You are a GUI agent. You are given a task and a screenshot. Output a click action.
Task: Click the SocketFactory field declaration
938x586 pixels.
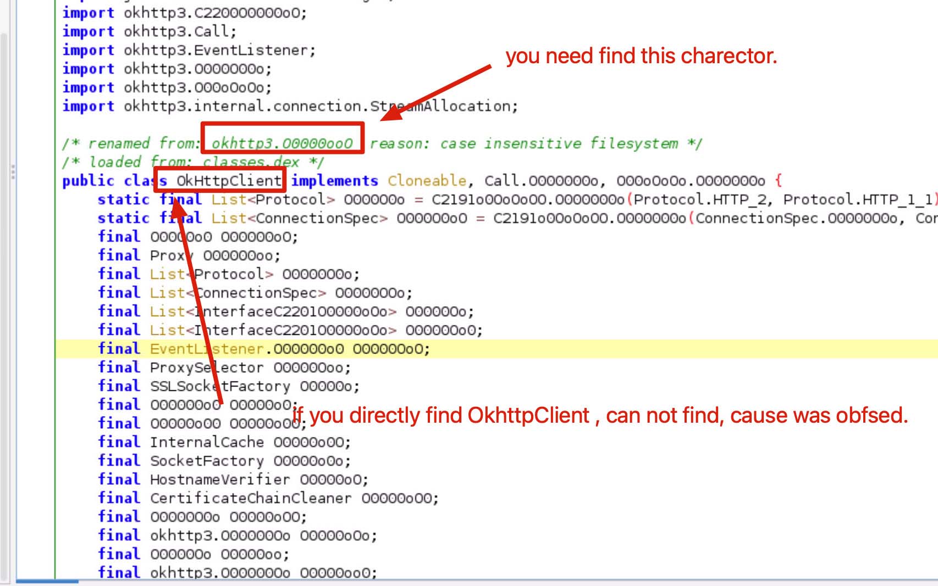pyautogui.click(x=224, y=461)
